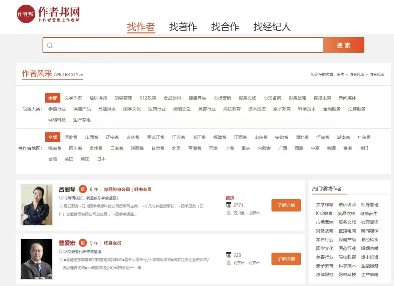Click the location pin beside 四川省 - 成都市
The width and height of the screenshot is (394, 286).
pos(229,213)
